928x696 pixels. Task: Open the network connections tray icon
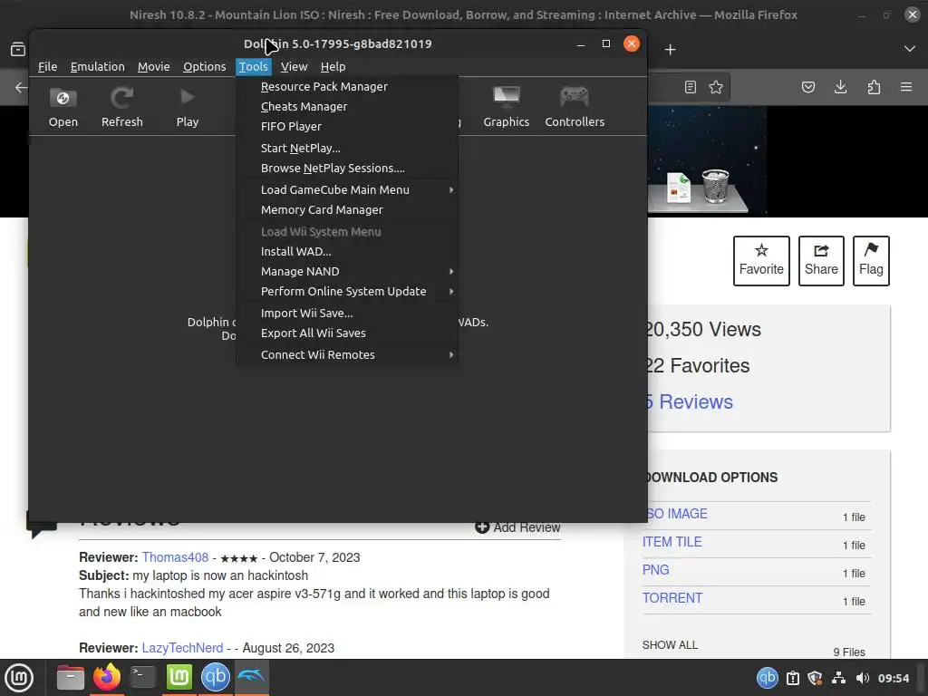[x=838, y=678]
